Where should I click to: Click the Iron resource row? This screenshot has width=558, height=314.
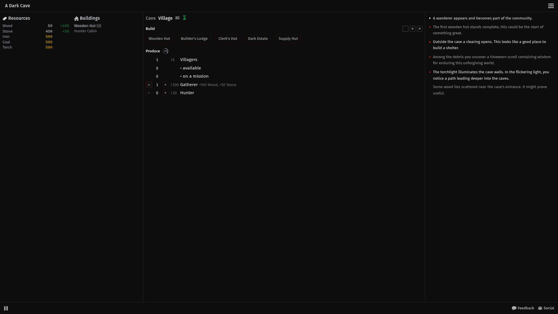(36, 37)
